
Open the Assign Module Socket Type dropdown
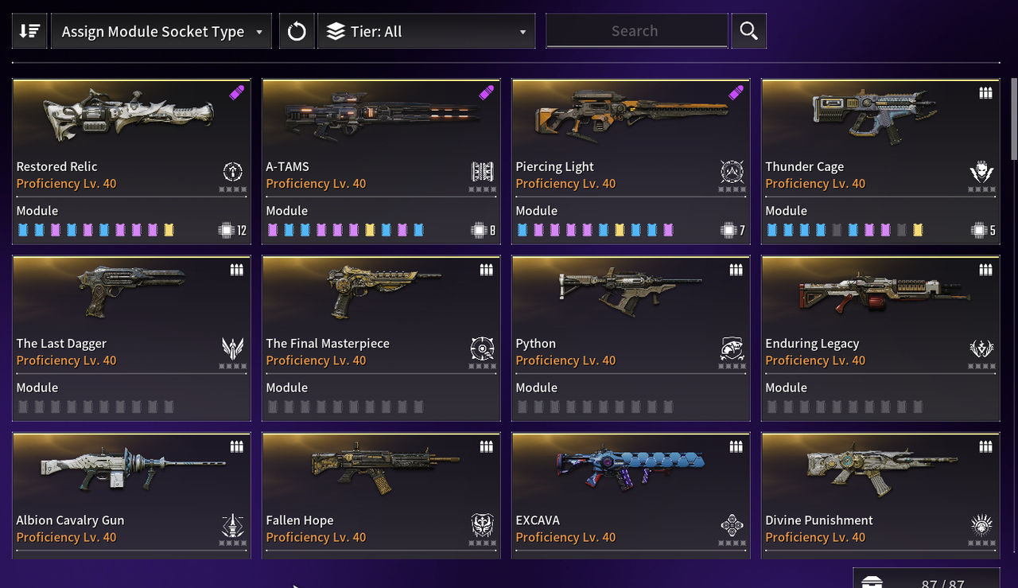click(161, 31)
